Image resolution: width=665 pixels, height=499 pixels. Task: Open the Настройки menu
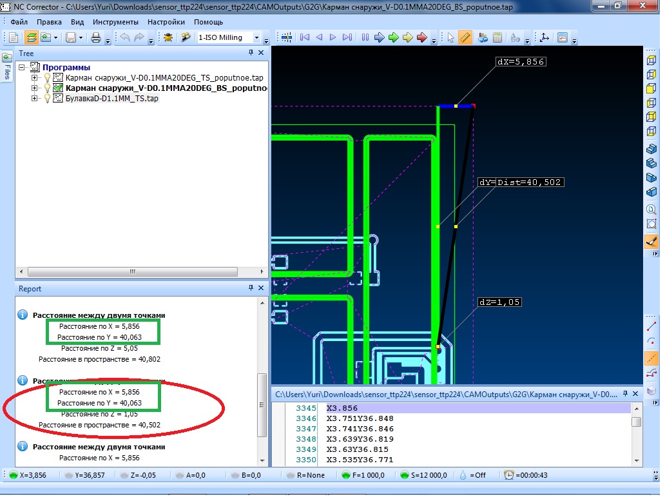[x=166, y=22]
